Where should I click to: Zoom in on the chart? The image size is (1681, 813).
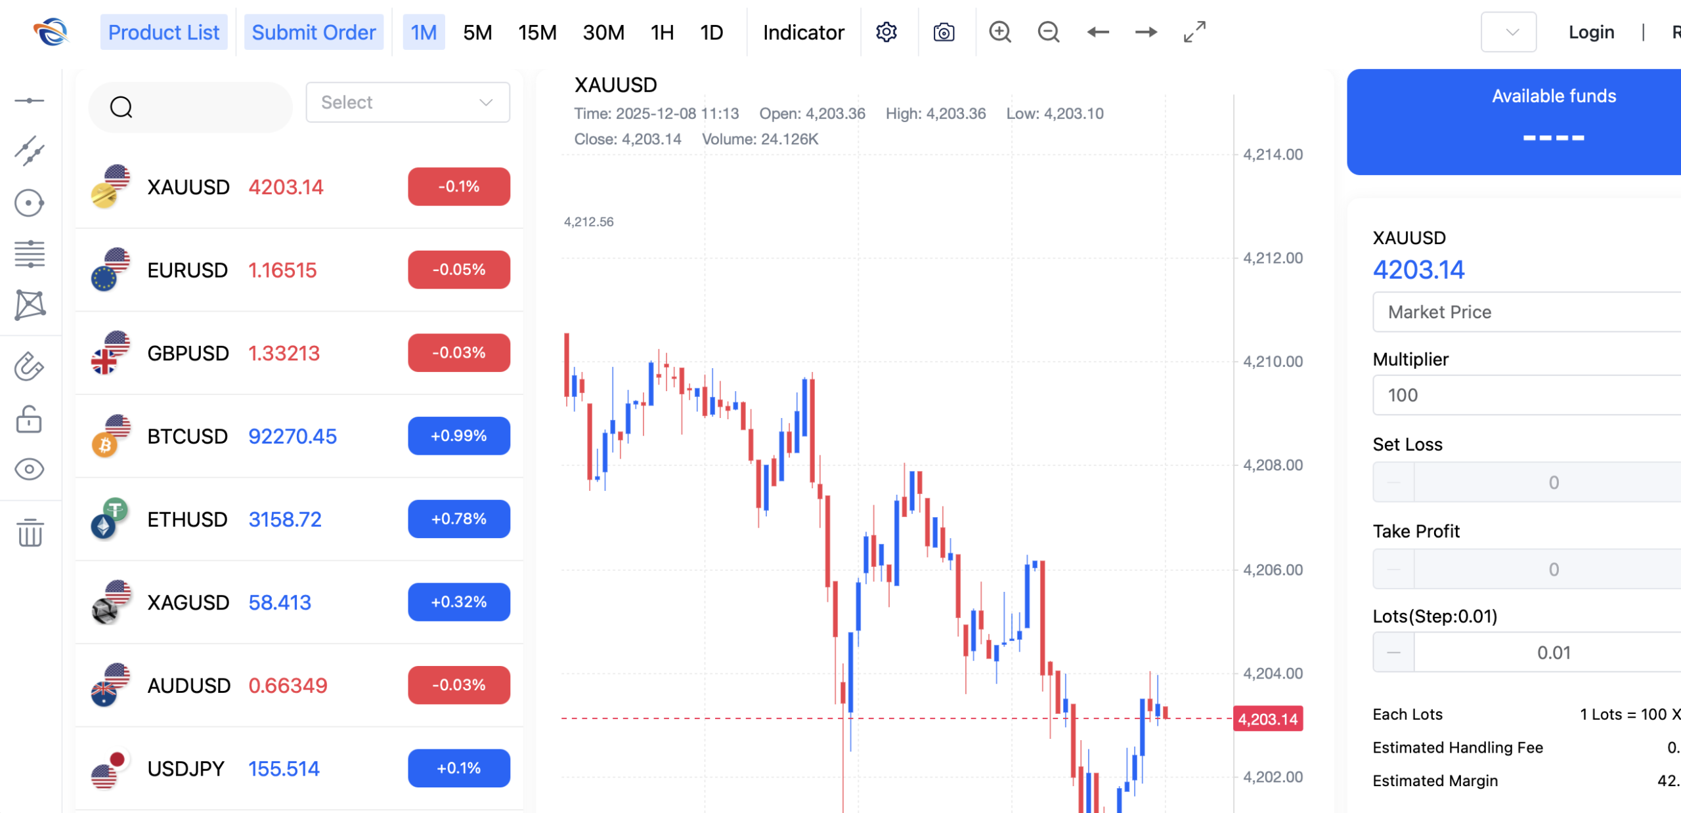pyautogui.click(x=999, y=31)
